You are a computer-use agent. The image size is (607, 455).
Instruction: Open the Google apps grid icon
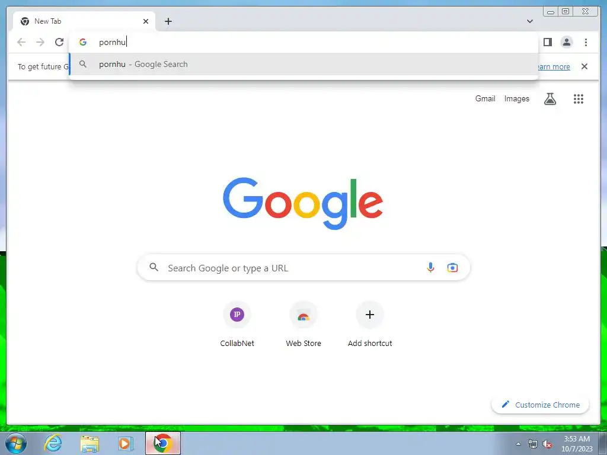click(579, 99)
